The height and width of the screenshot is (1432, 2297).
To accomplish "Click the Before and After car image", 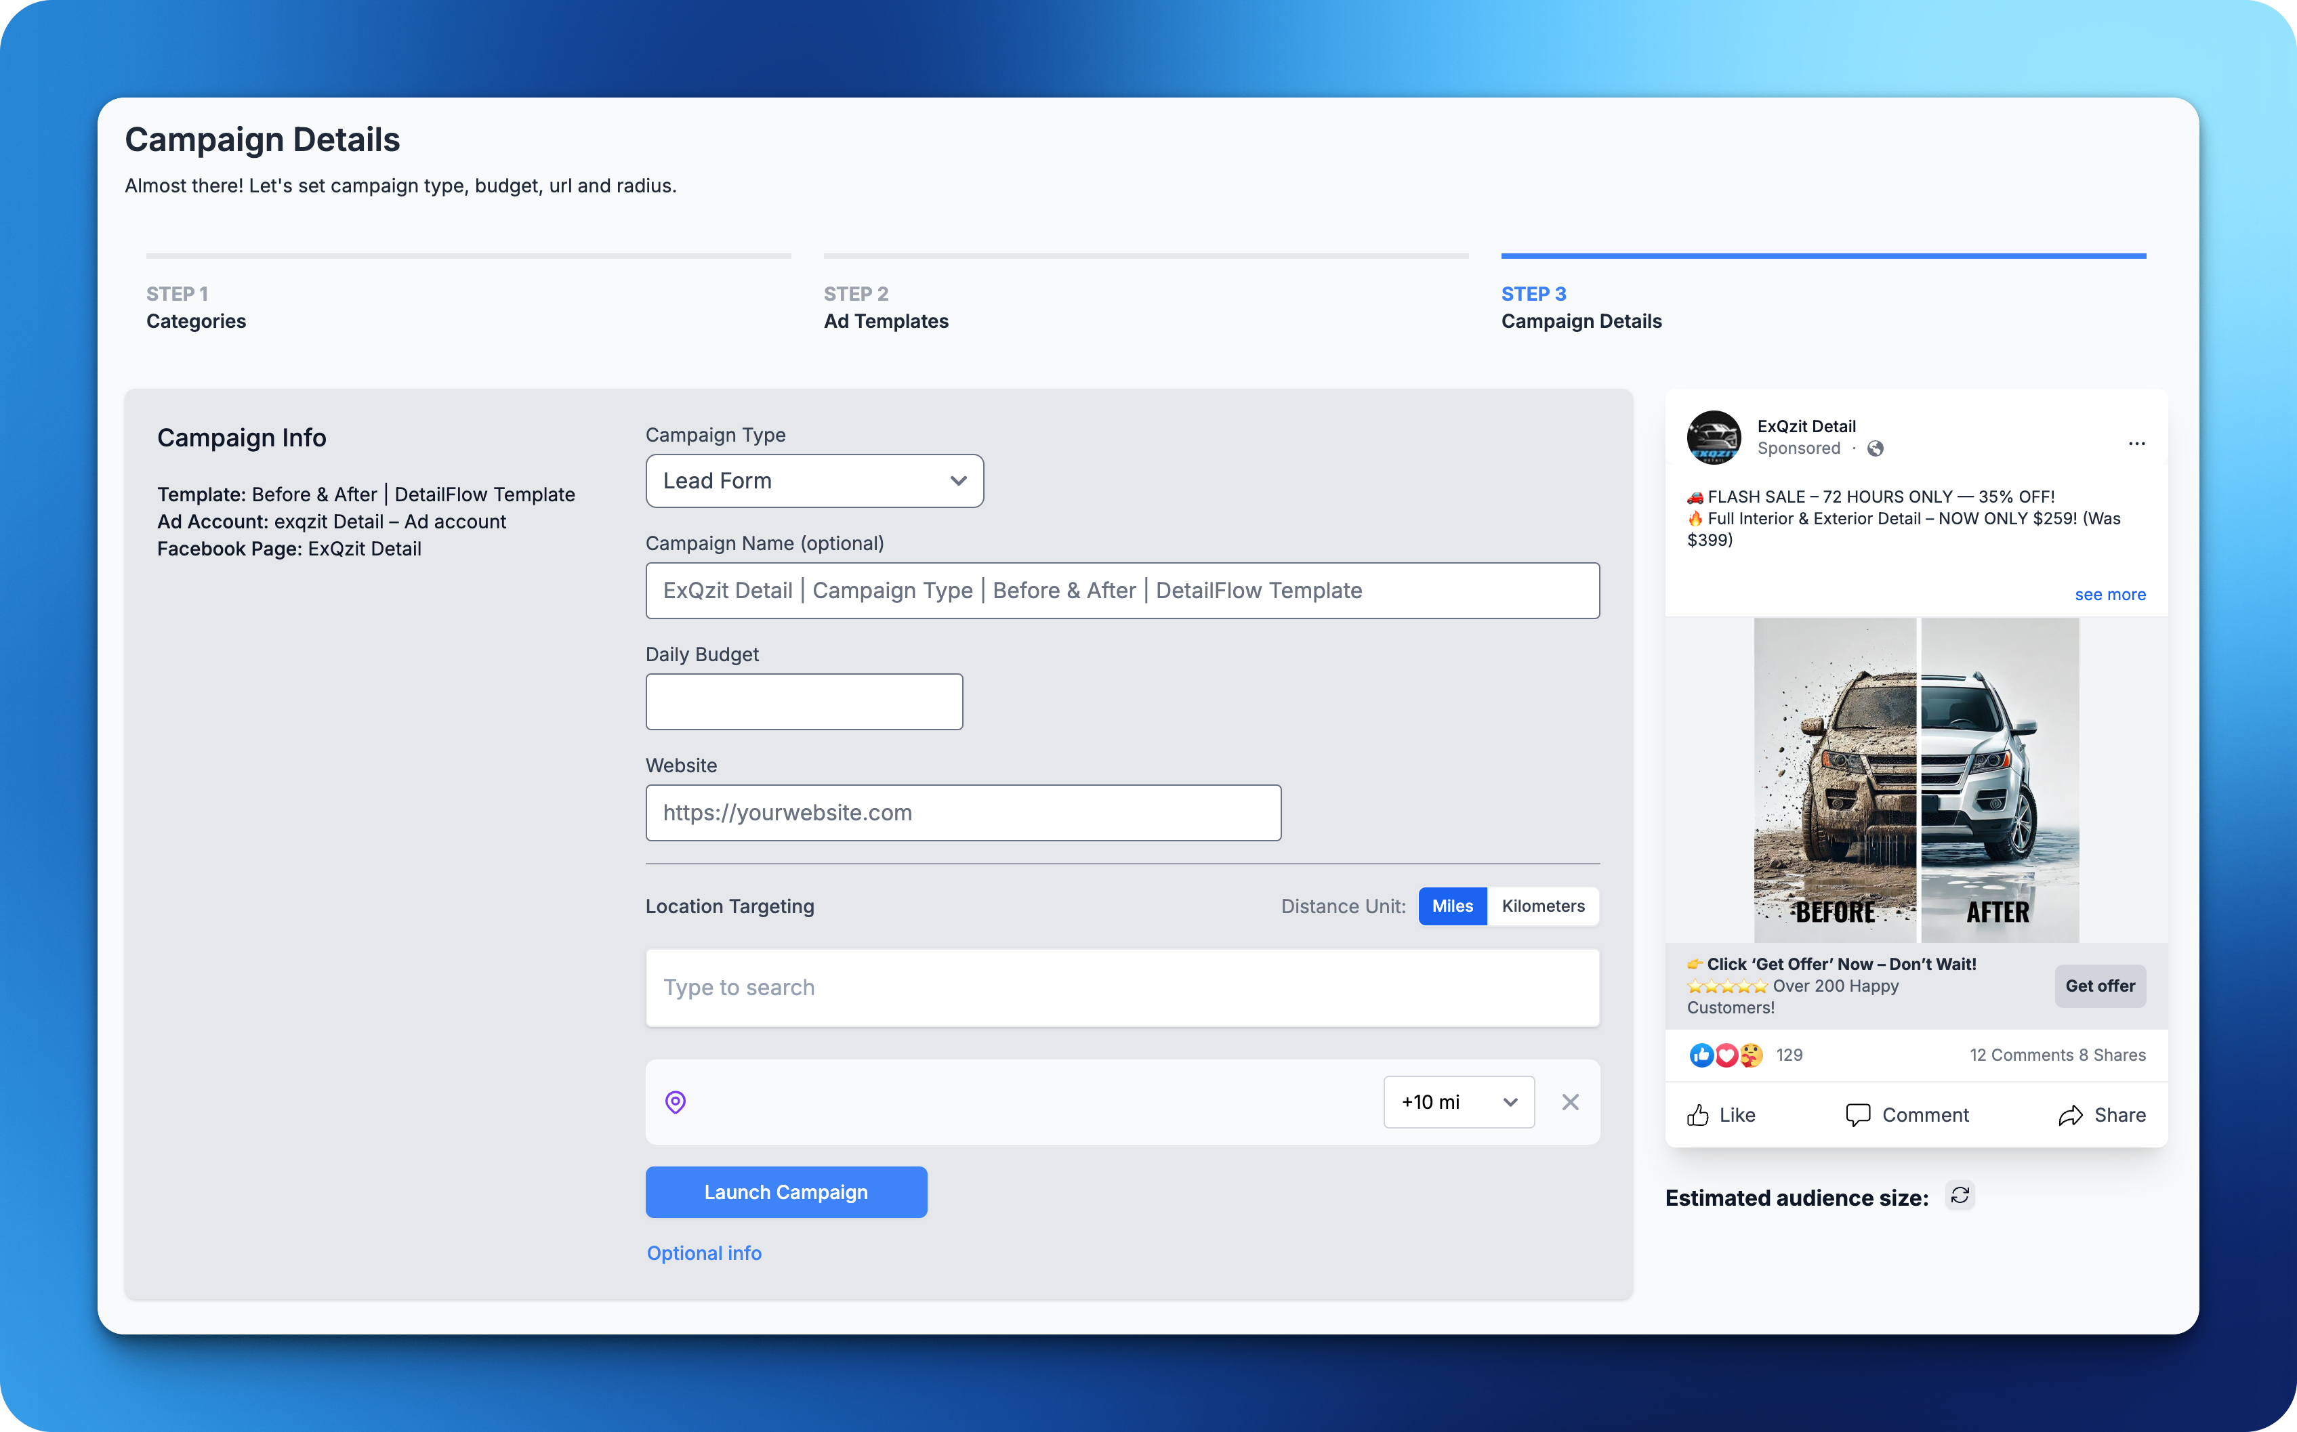I will coord(1916,780).
